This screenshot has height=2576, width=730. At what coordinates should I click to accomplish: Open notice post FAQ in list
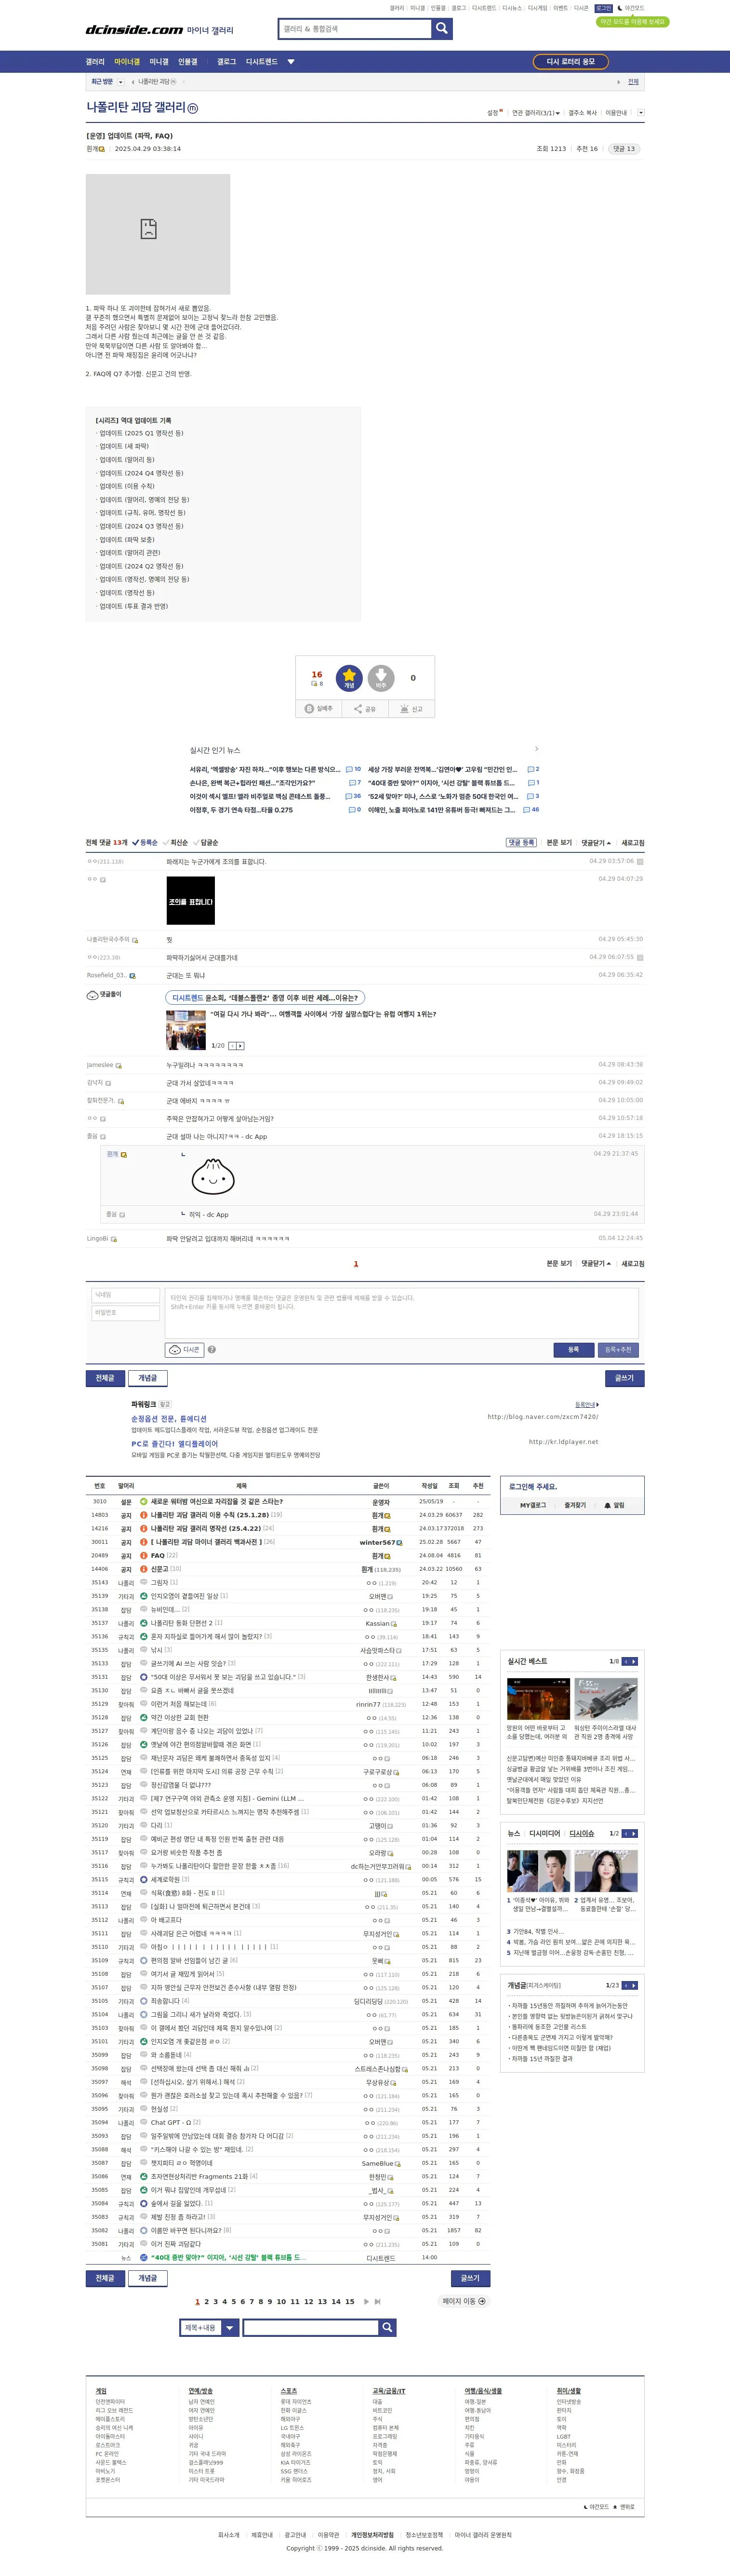click(158, 1556)
